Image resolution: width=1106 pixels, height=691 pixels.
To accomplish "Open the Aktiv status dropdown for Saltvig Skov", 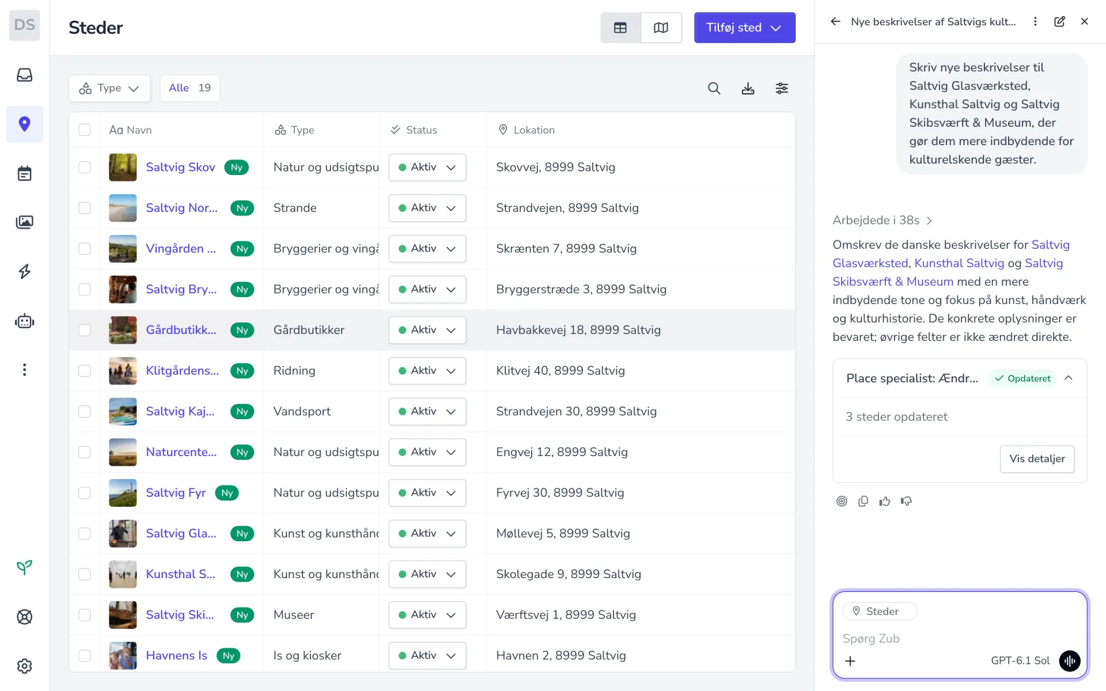I will pyautogui.click(x=427, y=167).
